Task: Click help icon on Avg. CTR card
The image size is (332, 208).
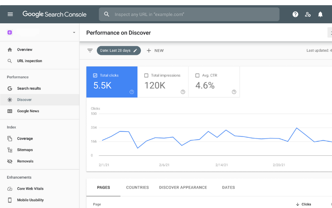Action: point(234,92)
